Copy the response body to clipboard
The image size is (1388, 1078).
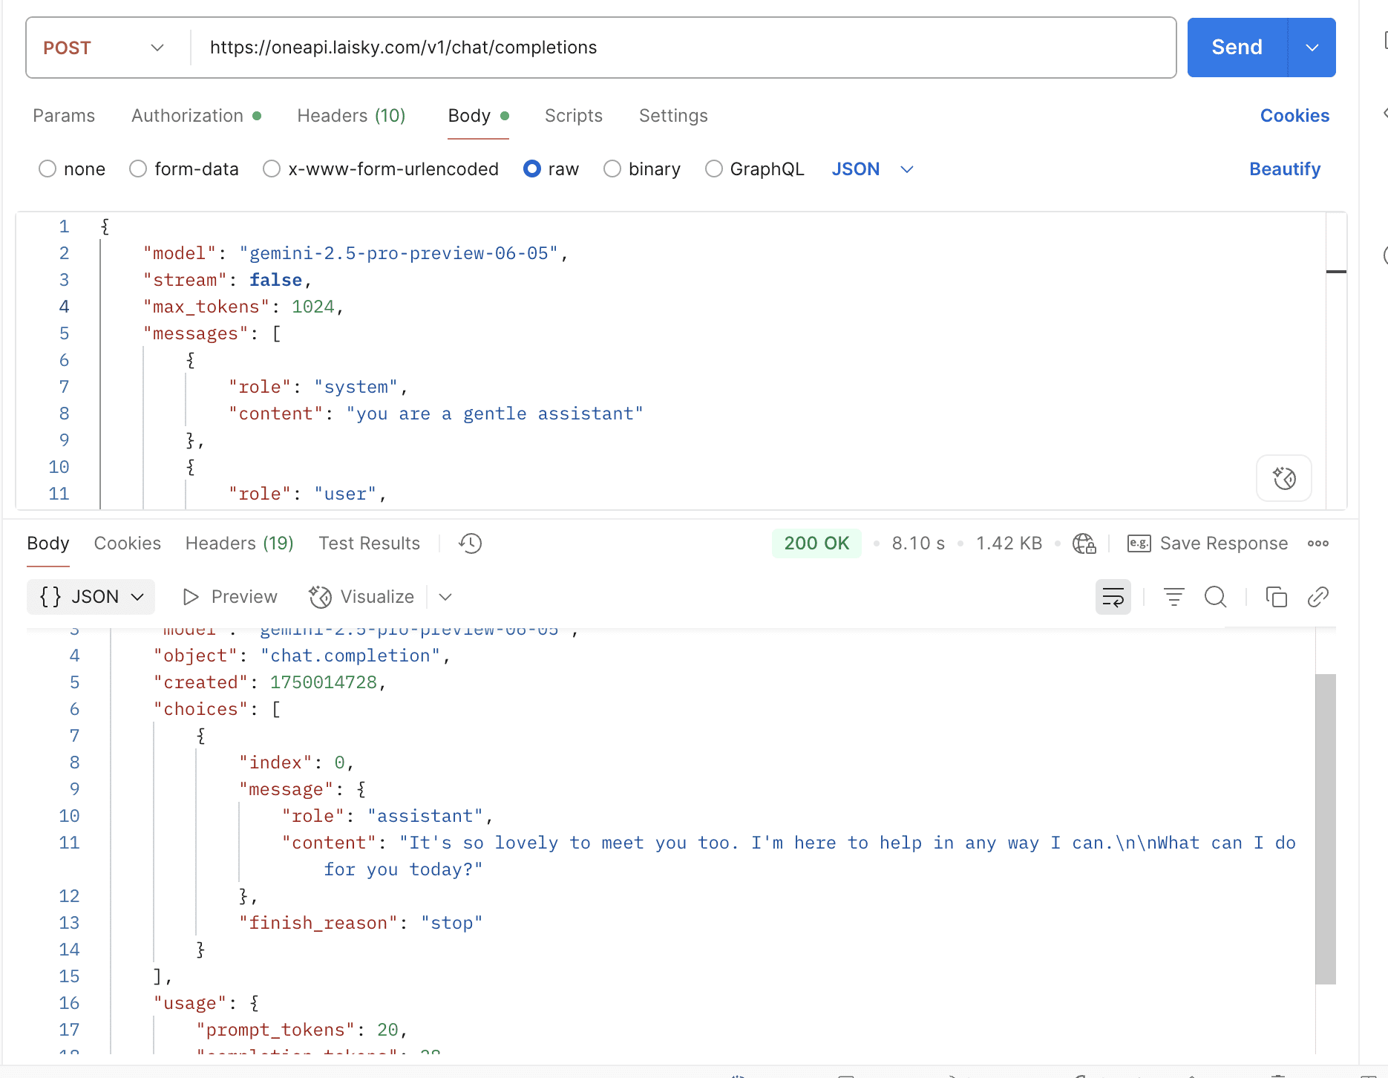click(x=1276, y=597)
